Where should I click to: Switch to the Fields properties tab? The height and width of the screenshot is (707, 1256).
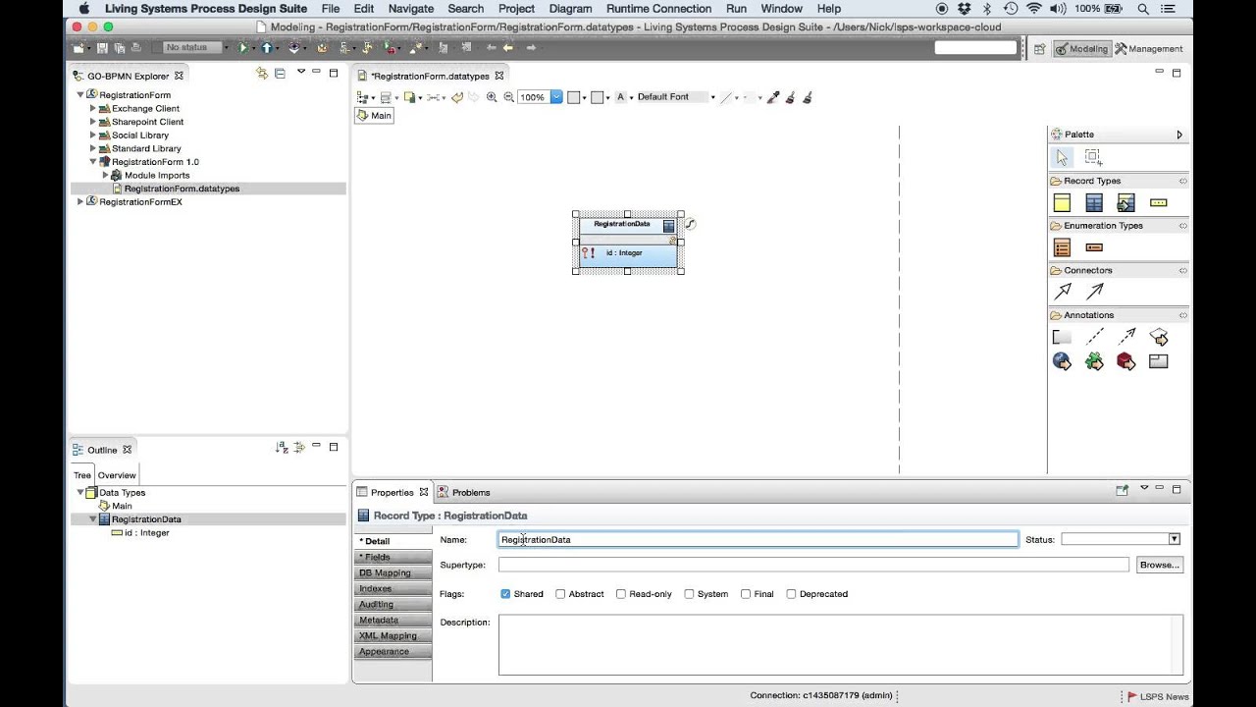coord(392,557)
